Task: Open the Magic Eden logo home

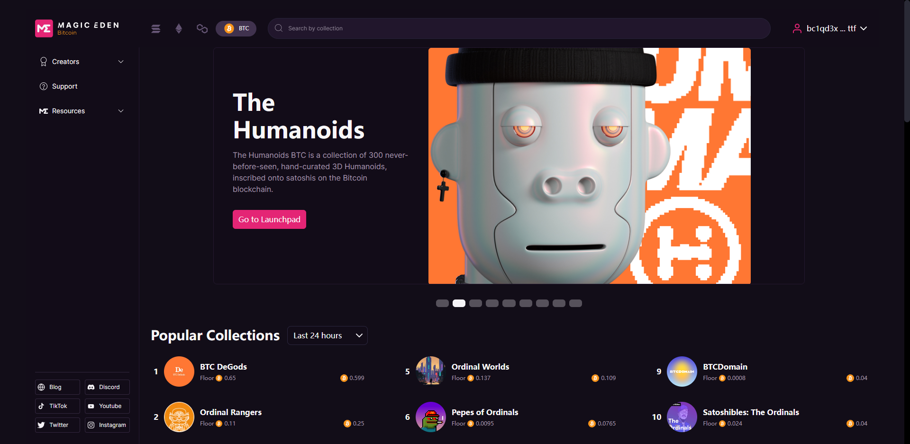Action: pyautogui.click(x=77, y=28)
